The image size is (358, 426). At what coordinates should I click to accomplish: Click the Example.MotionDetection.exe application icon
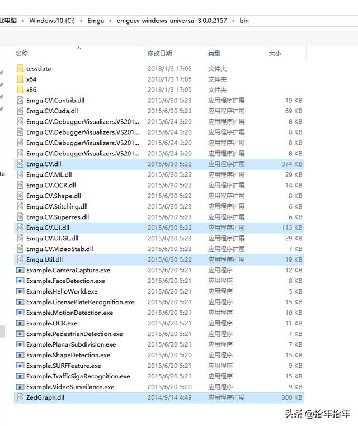pos(20,313)
